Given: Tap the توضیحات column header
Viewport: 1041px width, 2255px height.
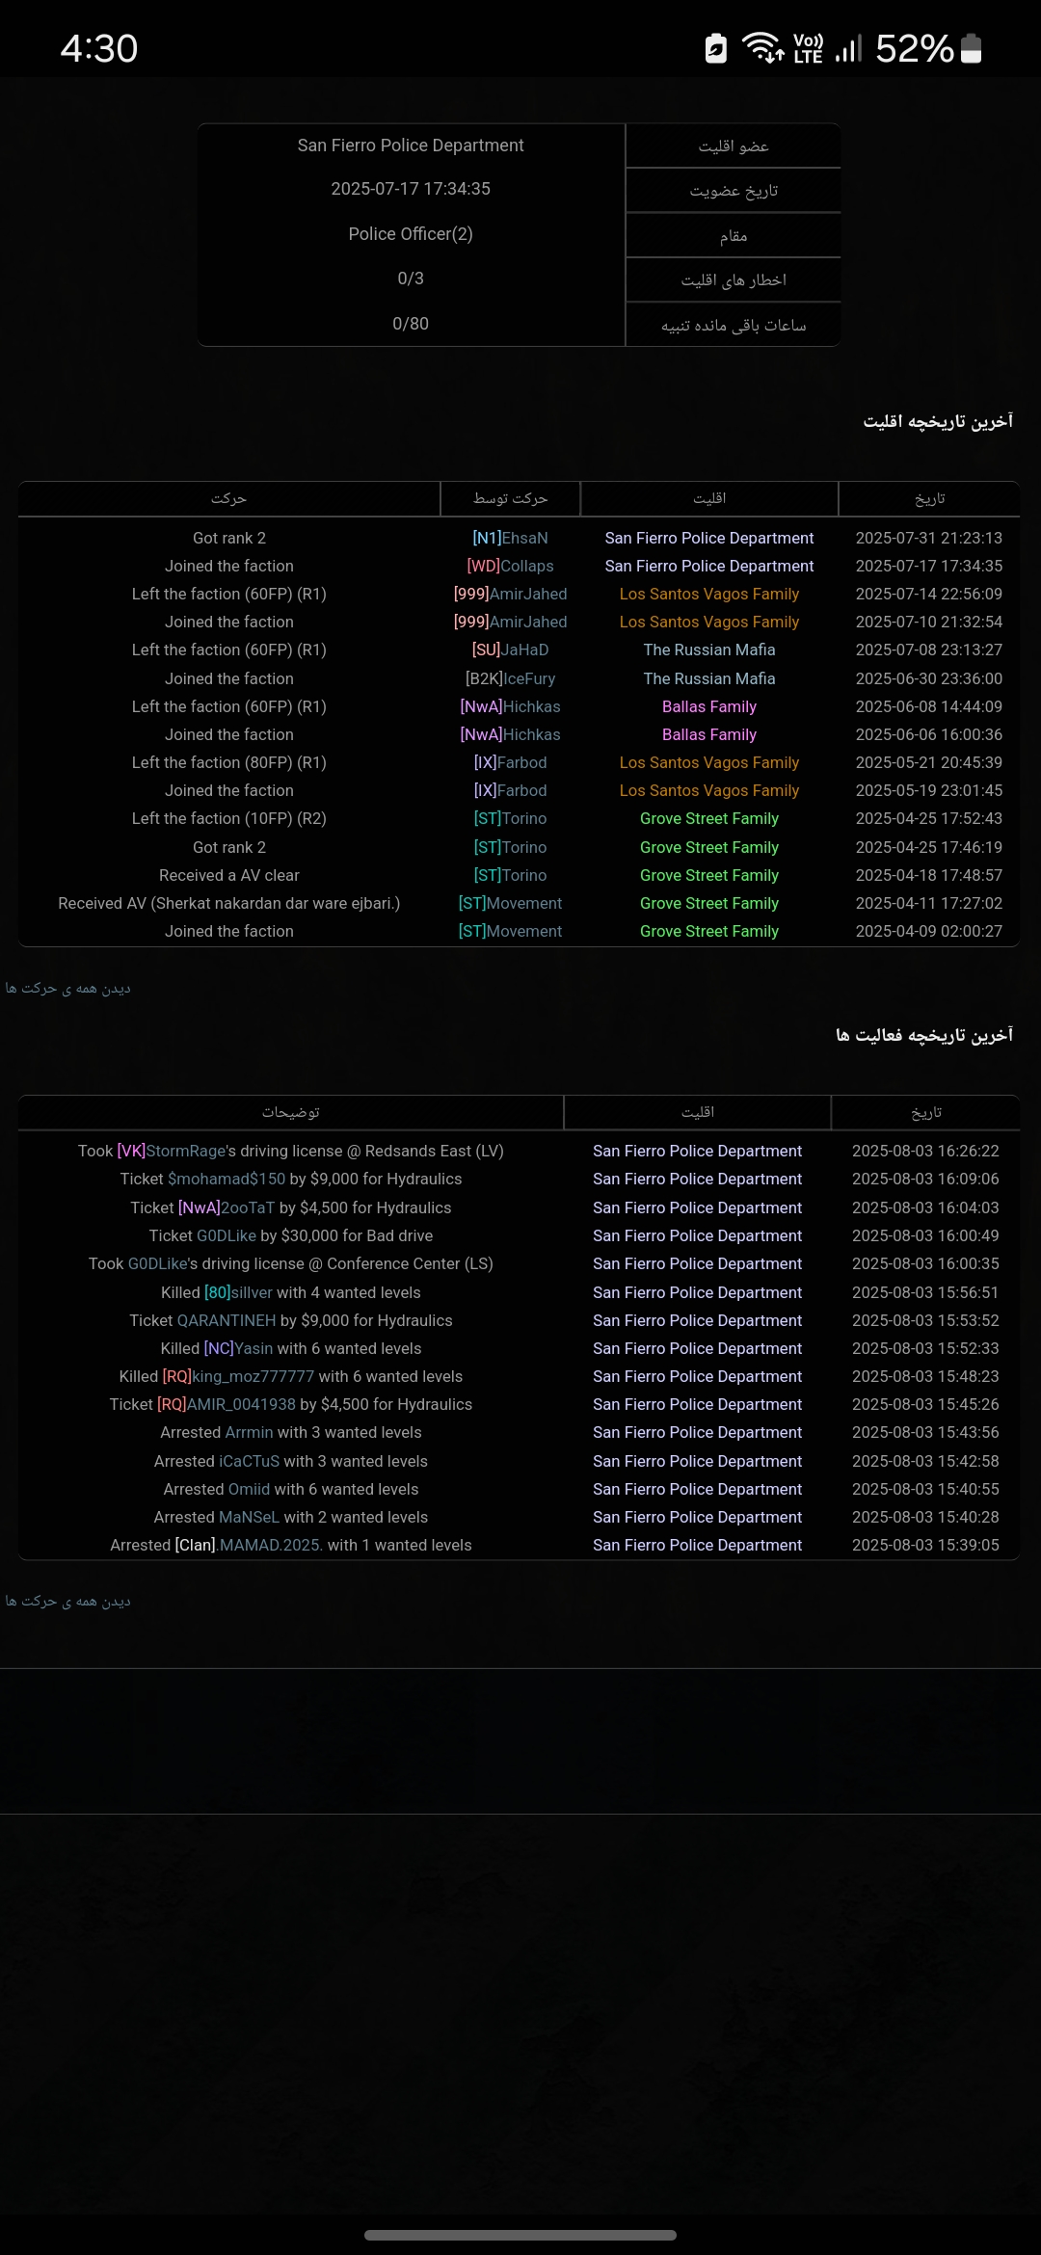Looking at the screenshot, I should 291,1112.
